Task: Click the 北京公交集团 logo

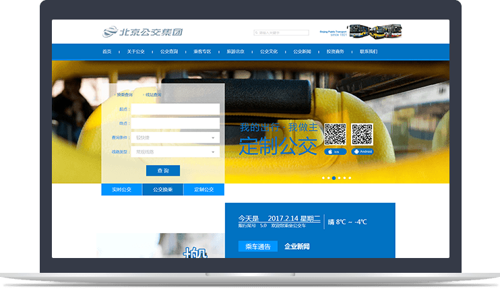Action: (x=143, y=32)
